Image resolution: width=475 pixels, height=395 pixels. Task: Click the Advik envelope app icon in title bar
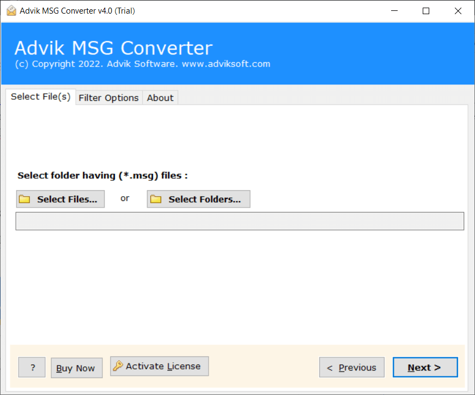coord(11,10)
